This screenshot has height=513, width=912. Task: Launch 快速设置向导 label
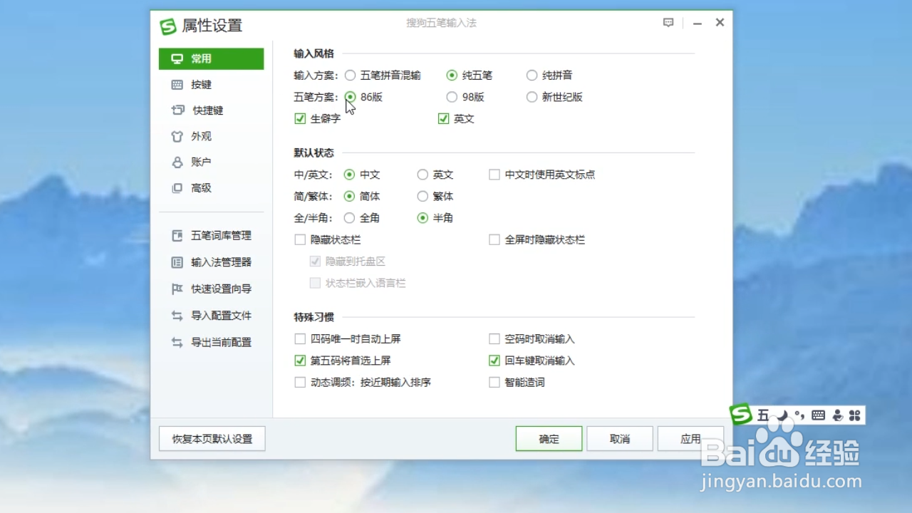[x=221, y=289]
